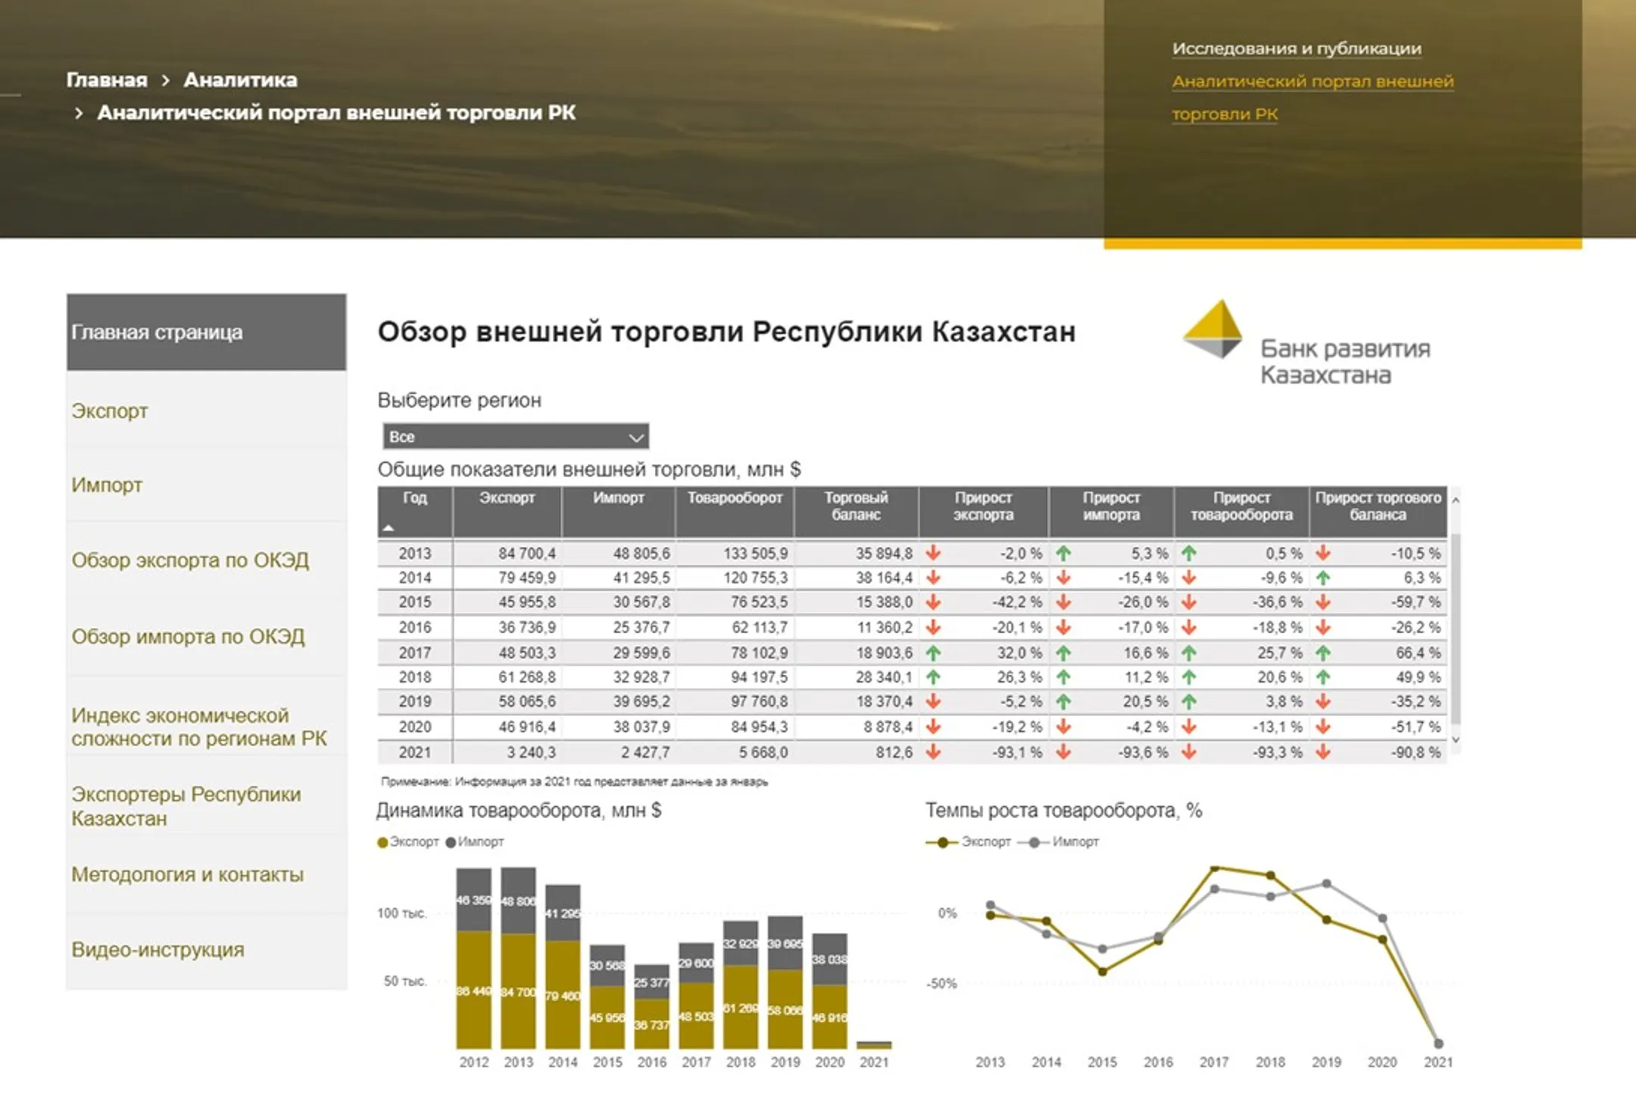The image size is (1636, 1106).
Task: Click the red down arrow in 2013 export growth
Action: click(x=933, y=553)
